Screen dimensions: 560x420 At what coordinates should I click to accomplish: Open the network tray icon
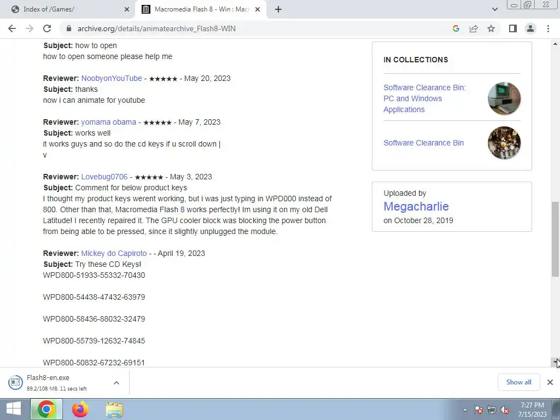[492, 410]
